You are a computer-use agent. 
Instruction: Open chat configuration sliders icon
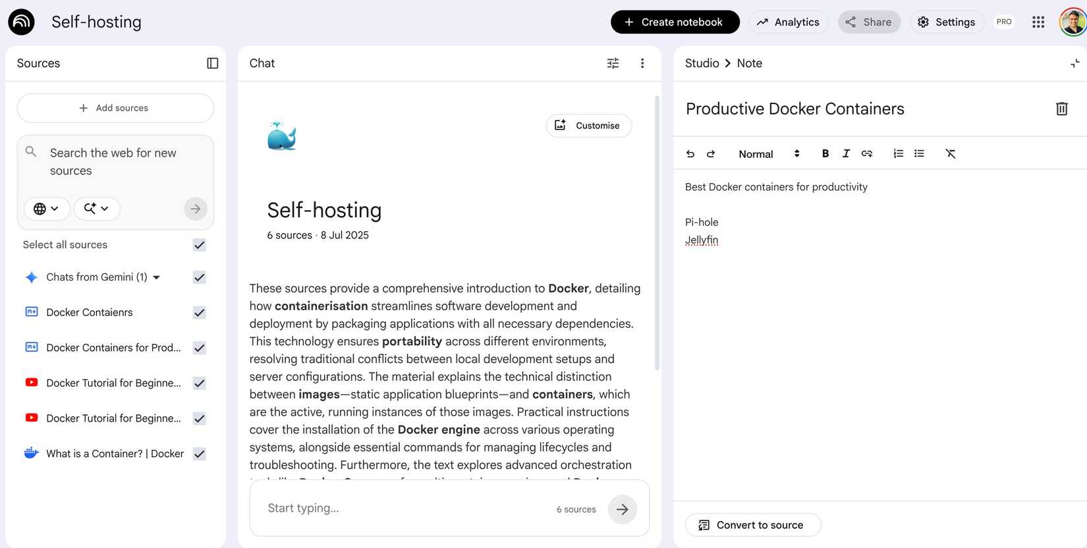(x=613, y=63)
